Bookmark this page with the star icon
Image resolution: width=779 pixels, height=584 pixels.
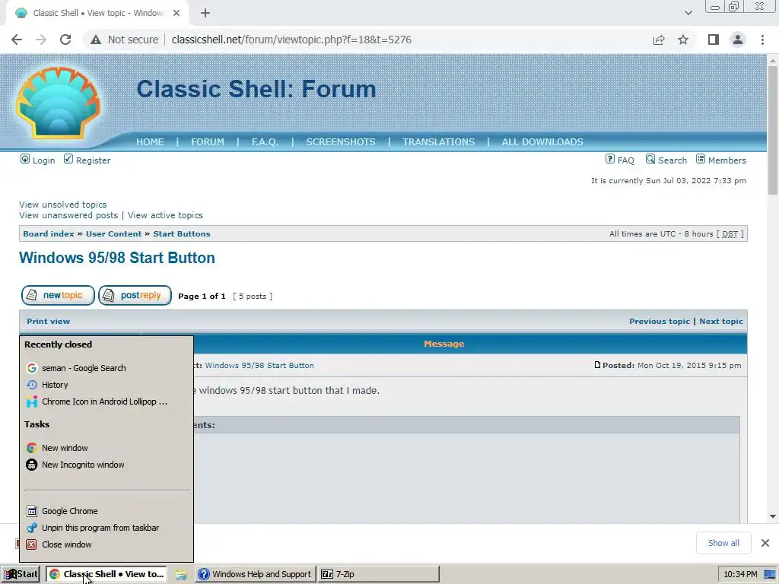click(x=683, y=40)
